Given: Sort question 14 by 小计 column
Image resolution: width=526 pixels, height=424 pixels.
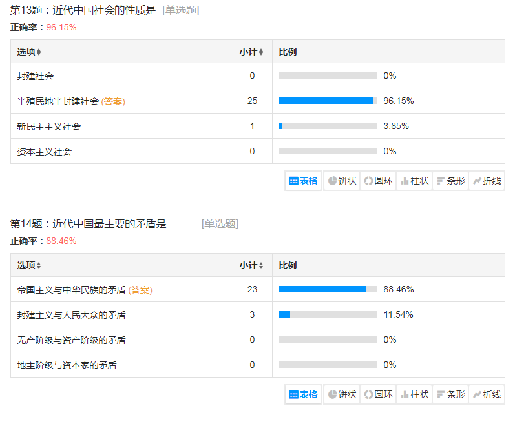Looking at the screenshot, I should (x=251, y=265).
